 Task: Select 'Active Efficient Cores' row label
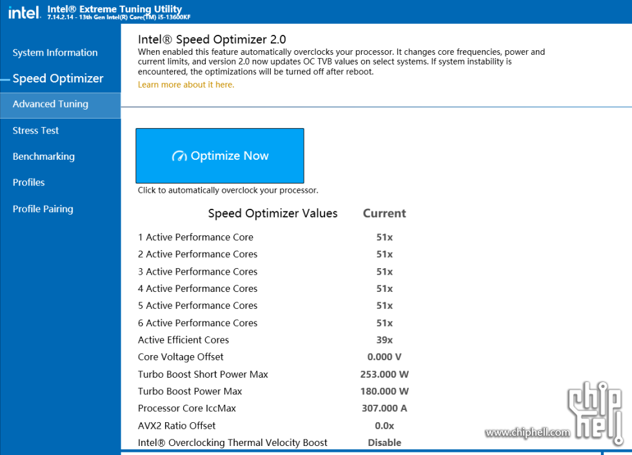(183, 340)
